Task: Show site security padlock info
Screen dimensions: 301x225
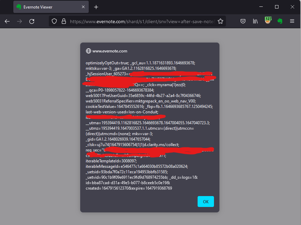Action: click(64, 21)
